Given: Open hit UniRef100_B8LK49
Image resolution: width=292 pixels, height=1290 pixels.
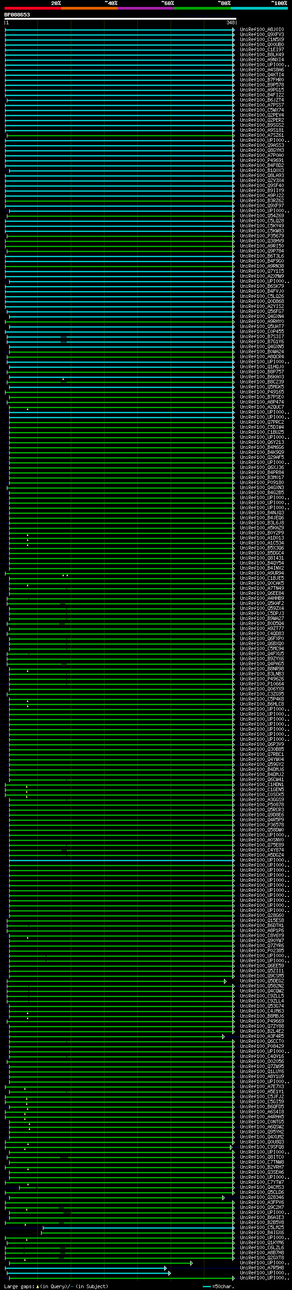Looking at the screenshot, I should 262,54.
